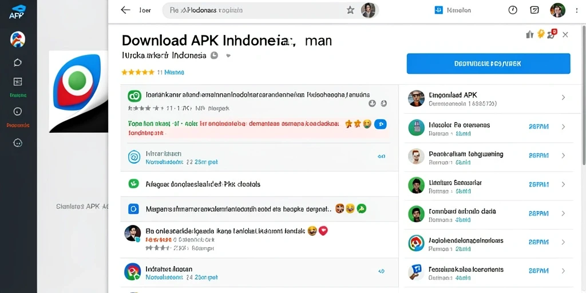Click the Chrome-like icon in bottom list row

(132, 272)
